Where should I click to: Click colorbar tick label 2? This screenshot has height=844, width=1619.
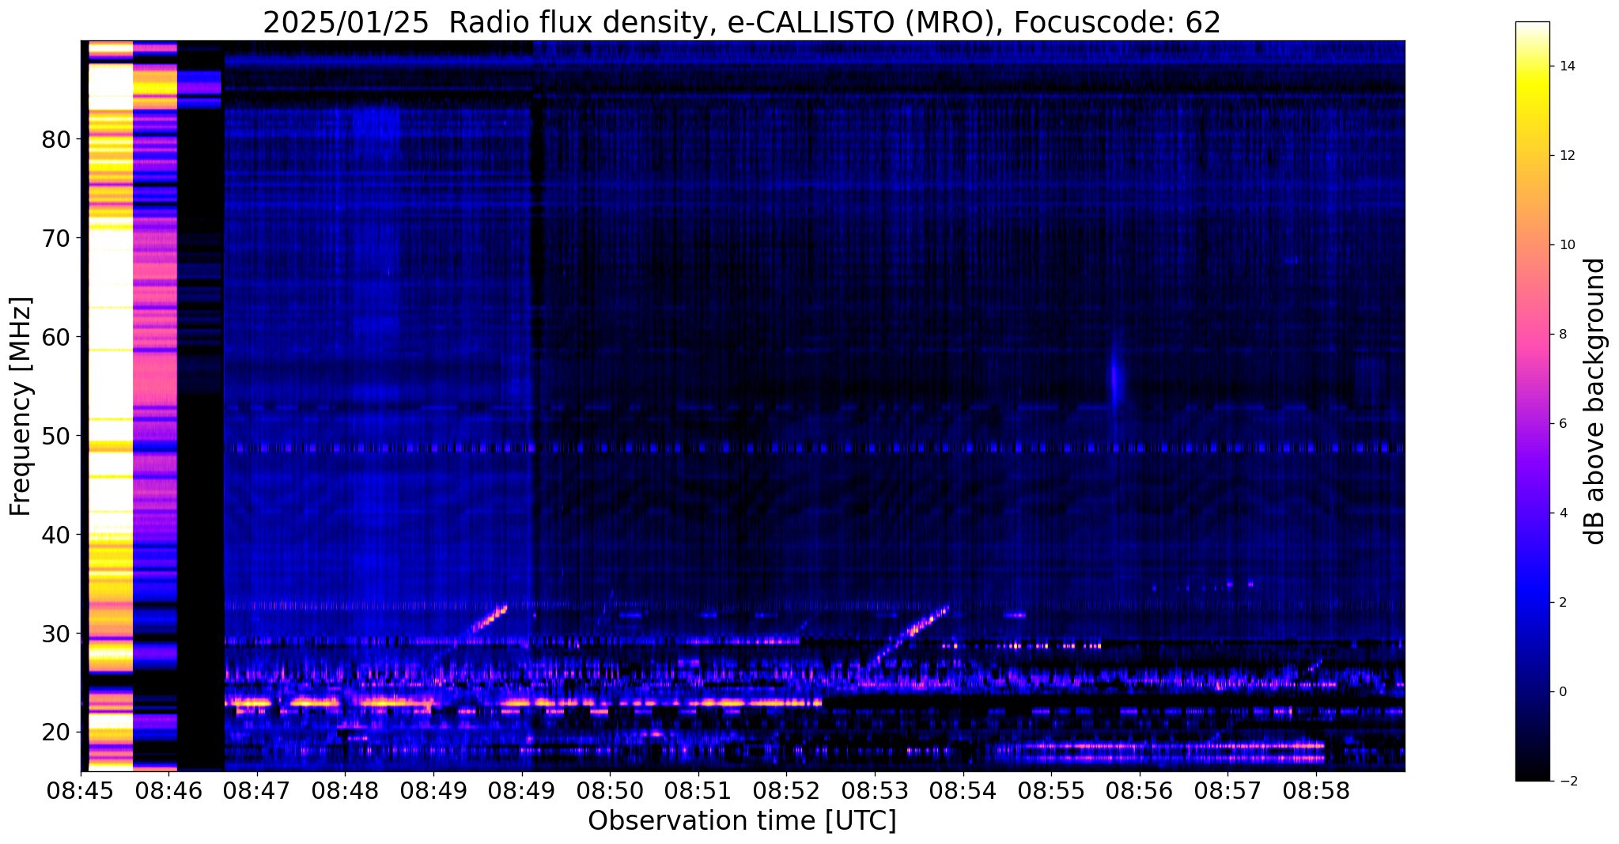[1562, 603]
